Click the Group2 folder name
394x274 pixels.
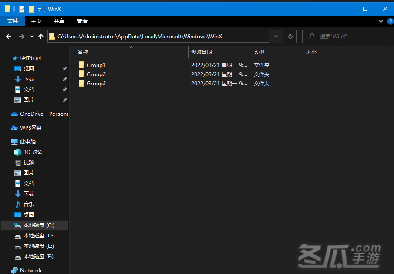96,74
